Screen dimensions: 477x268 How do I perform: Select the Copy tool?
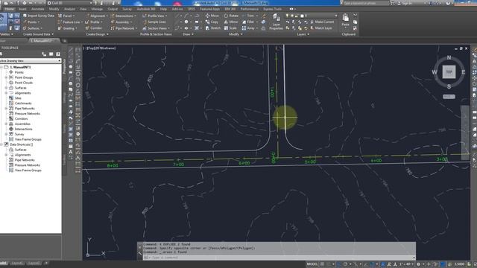pyautogui.click(x=212, y=22)
